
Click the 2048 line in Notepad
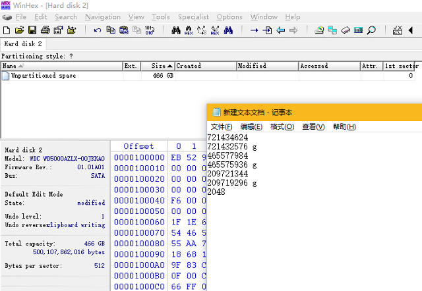216,192
